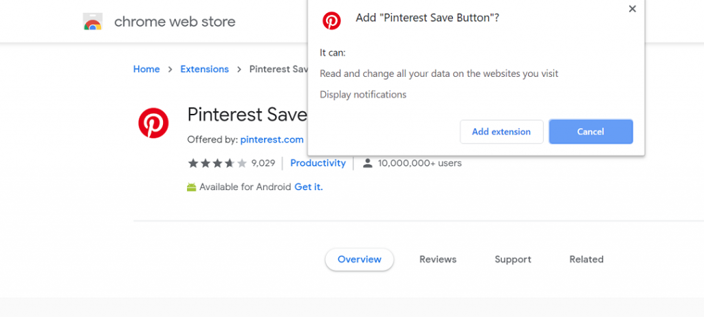Click the Pinterest icon in the dialog

coord(332,21)
